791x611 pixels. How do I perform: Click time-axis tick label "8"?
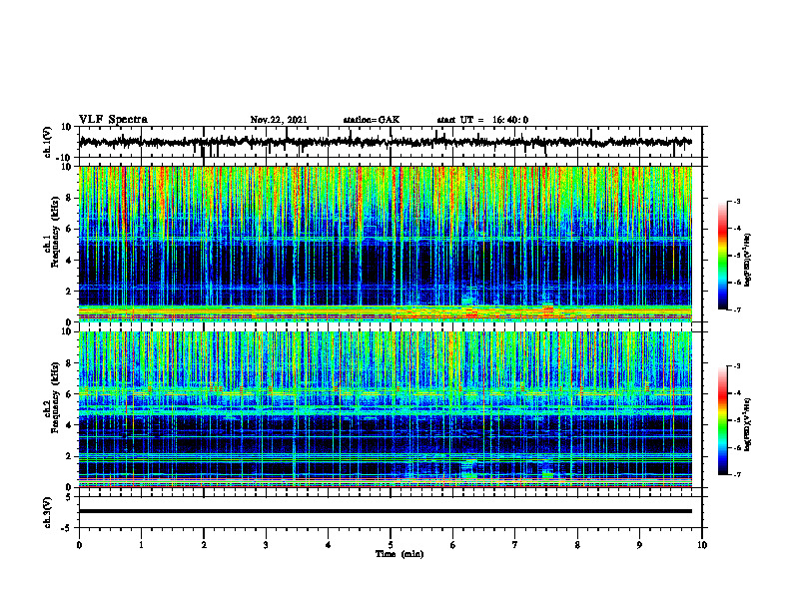pos(577,545)
